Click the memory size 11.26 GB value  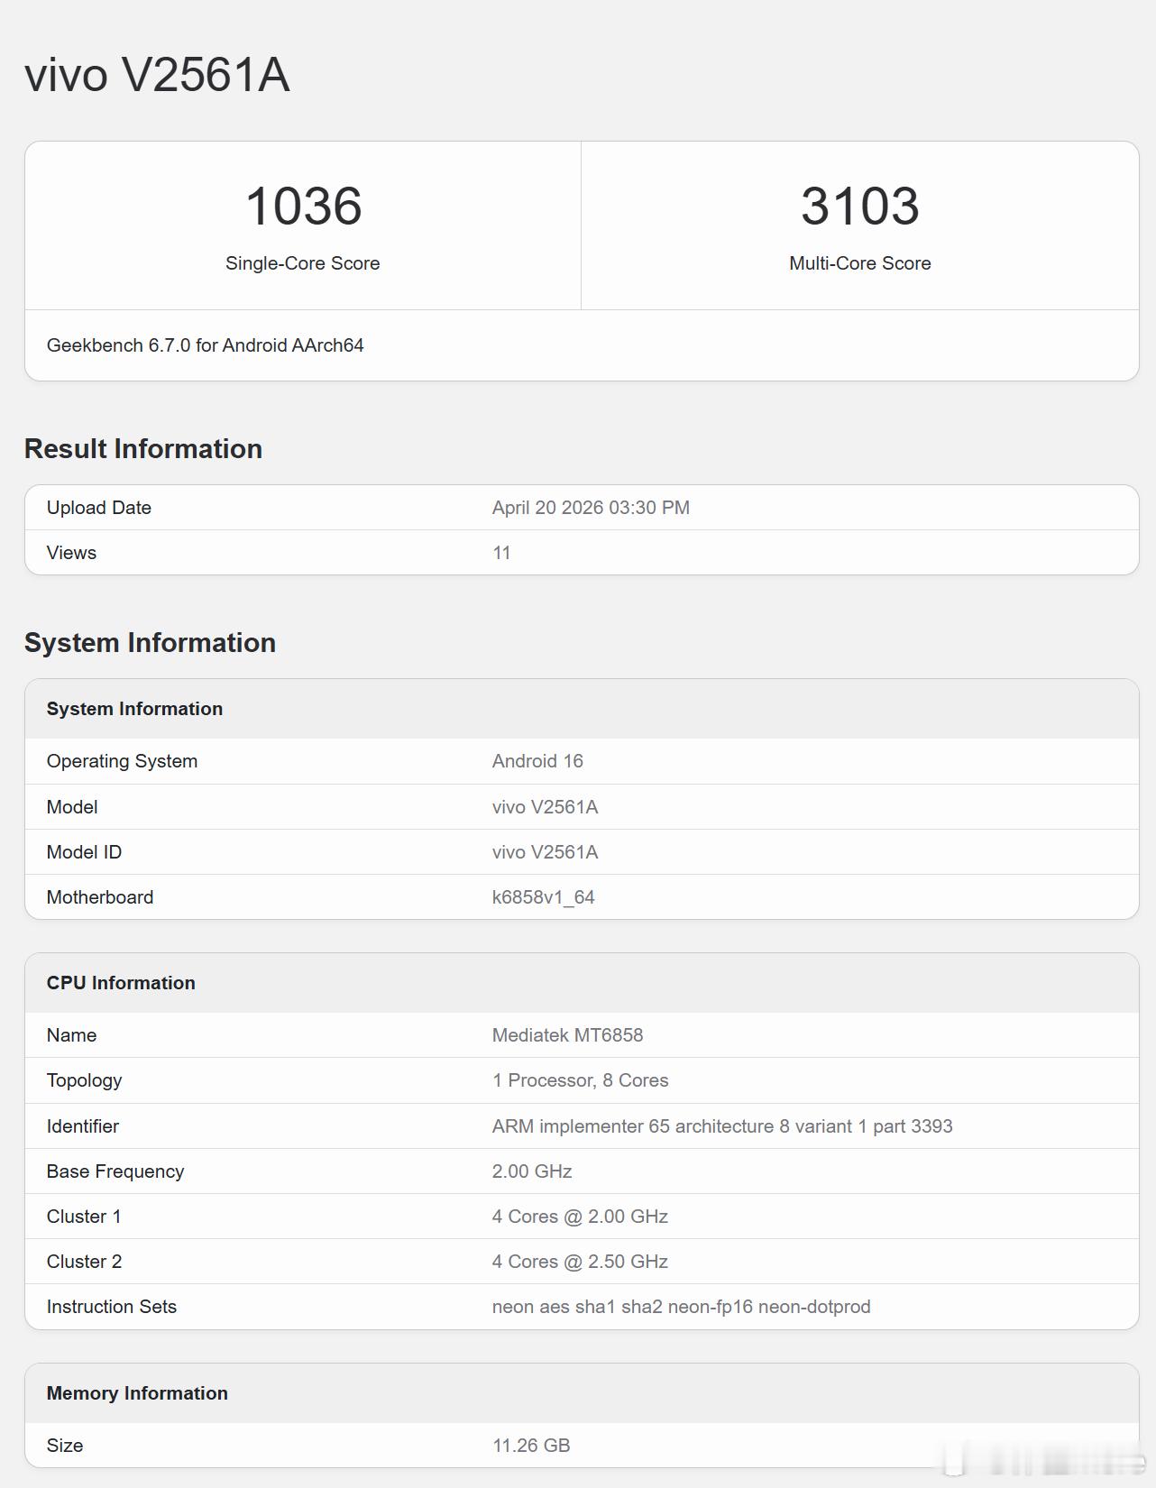531,1446
